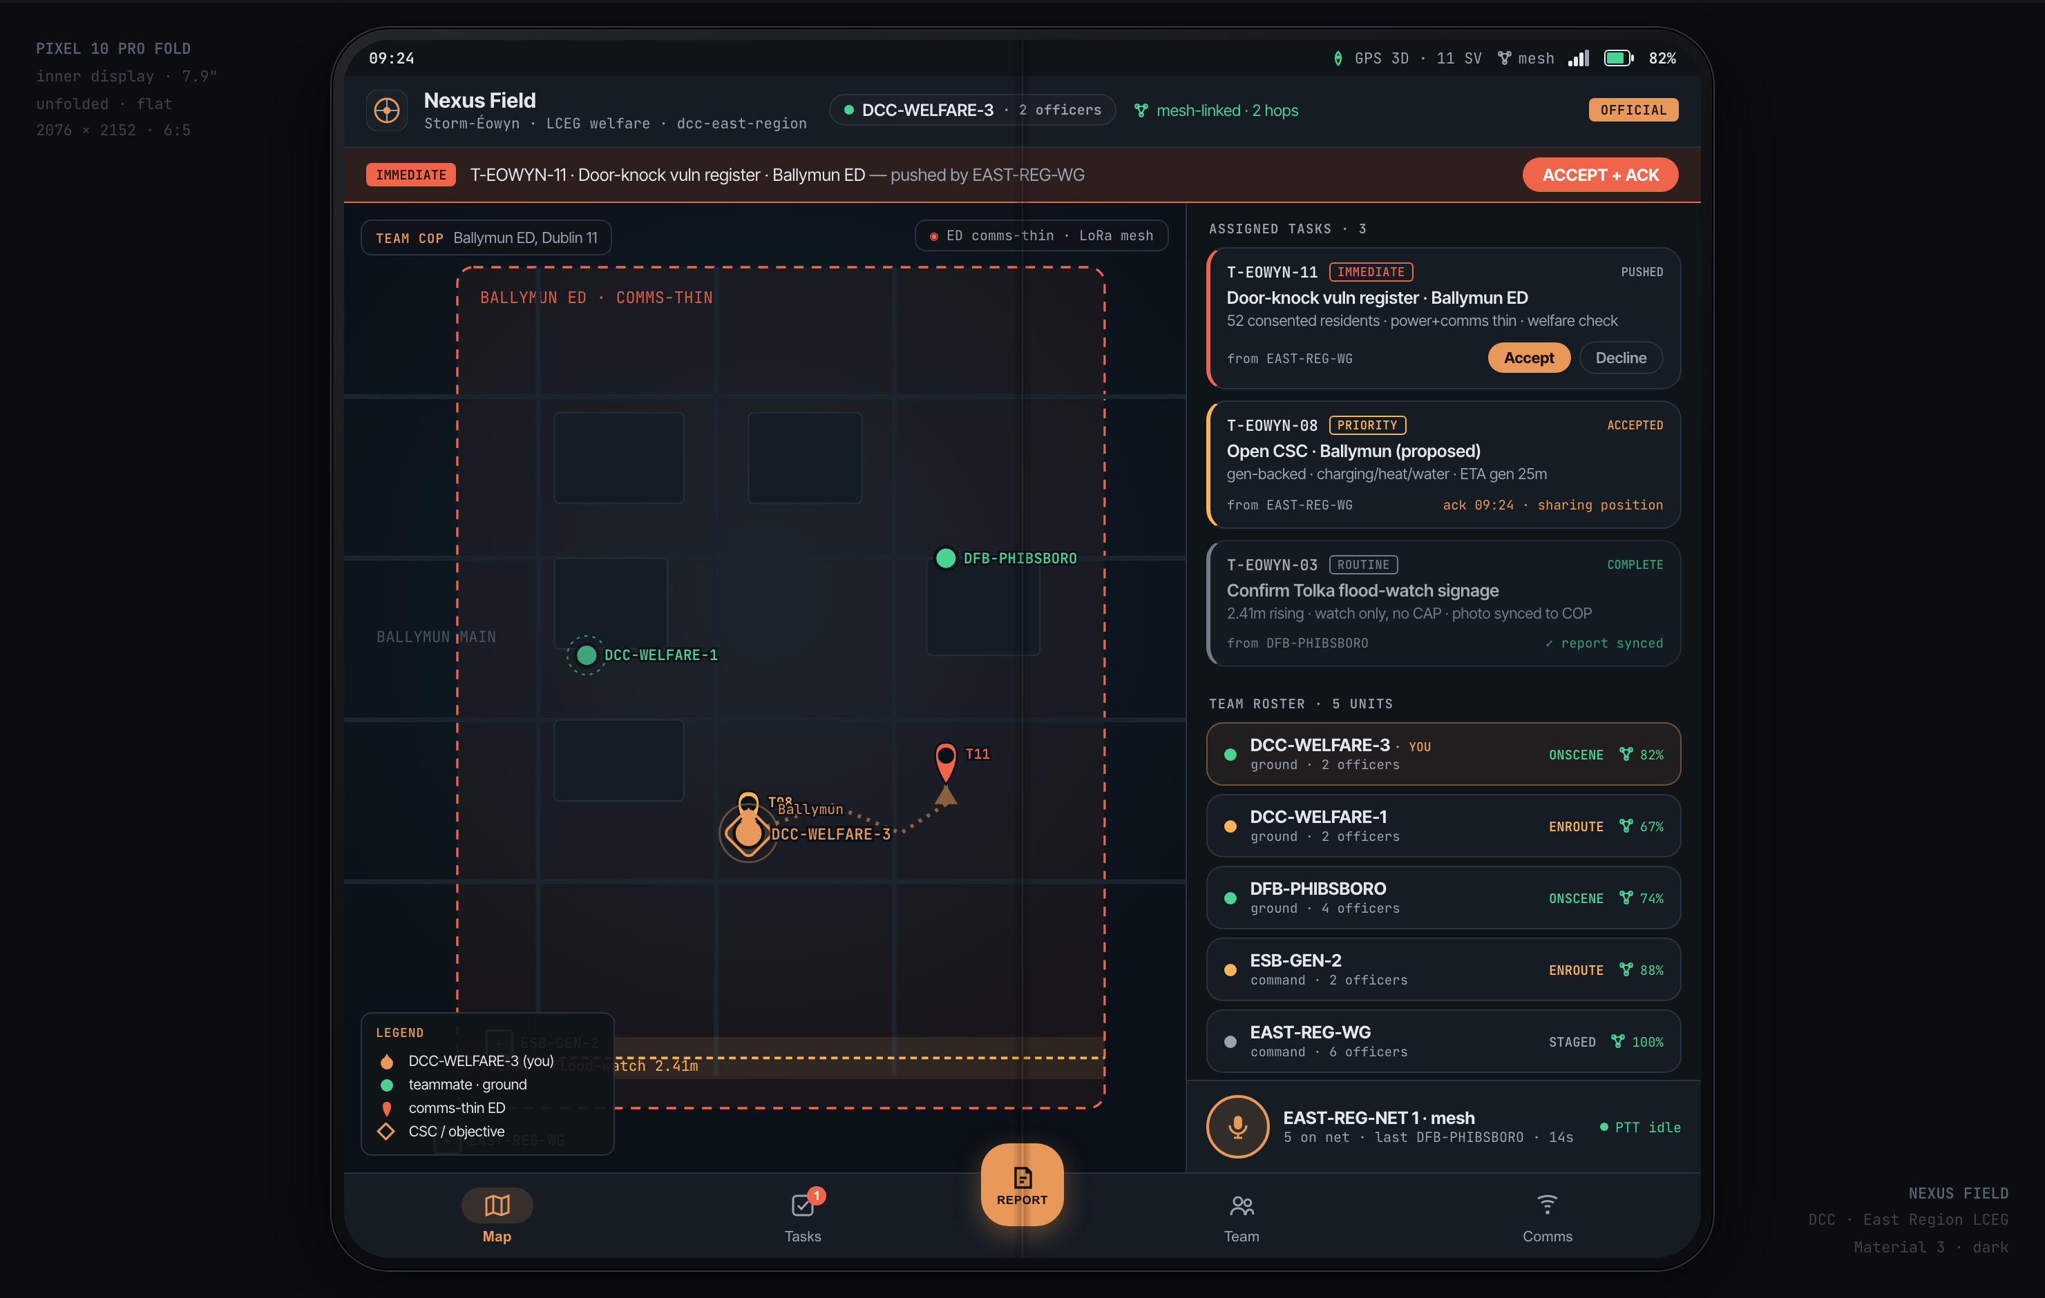The height and width of the screenshot is (1298, 2045).
Task: Tap the DCC-WELFARE-3 own-position marker on map
Action: (748, 833)
